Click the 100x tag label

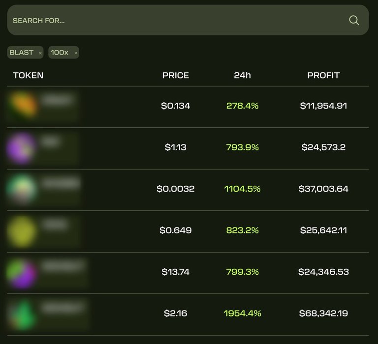(60, 53)
